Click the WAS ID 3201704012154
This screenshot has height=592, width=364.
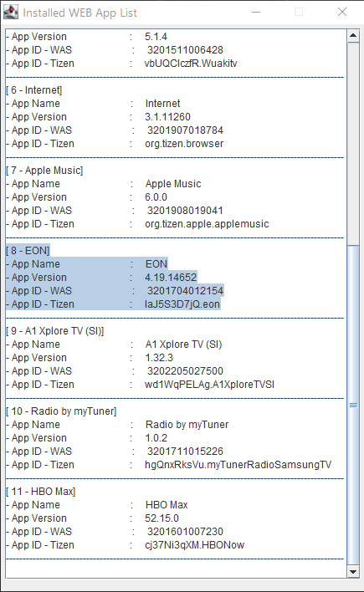tap(185, 291)
